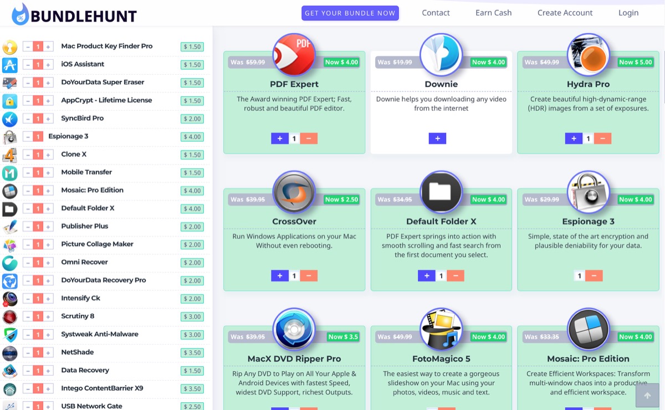This screenshot has width=665, height=410.
Task: Click the CrossOver title link
Action: (x=294, y=222)
